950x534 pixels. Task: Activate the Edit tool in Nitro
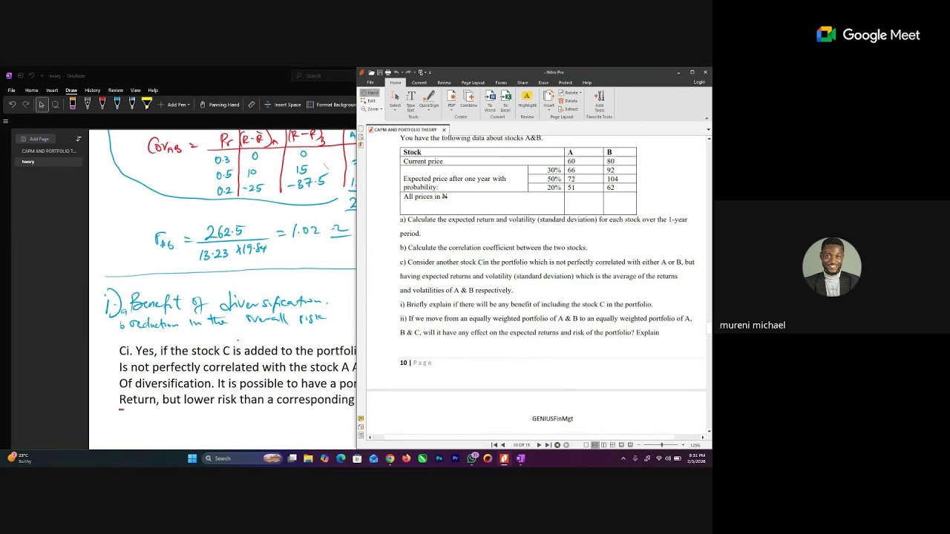pos(370,101)
